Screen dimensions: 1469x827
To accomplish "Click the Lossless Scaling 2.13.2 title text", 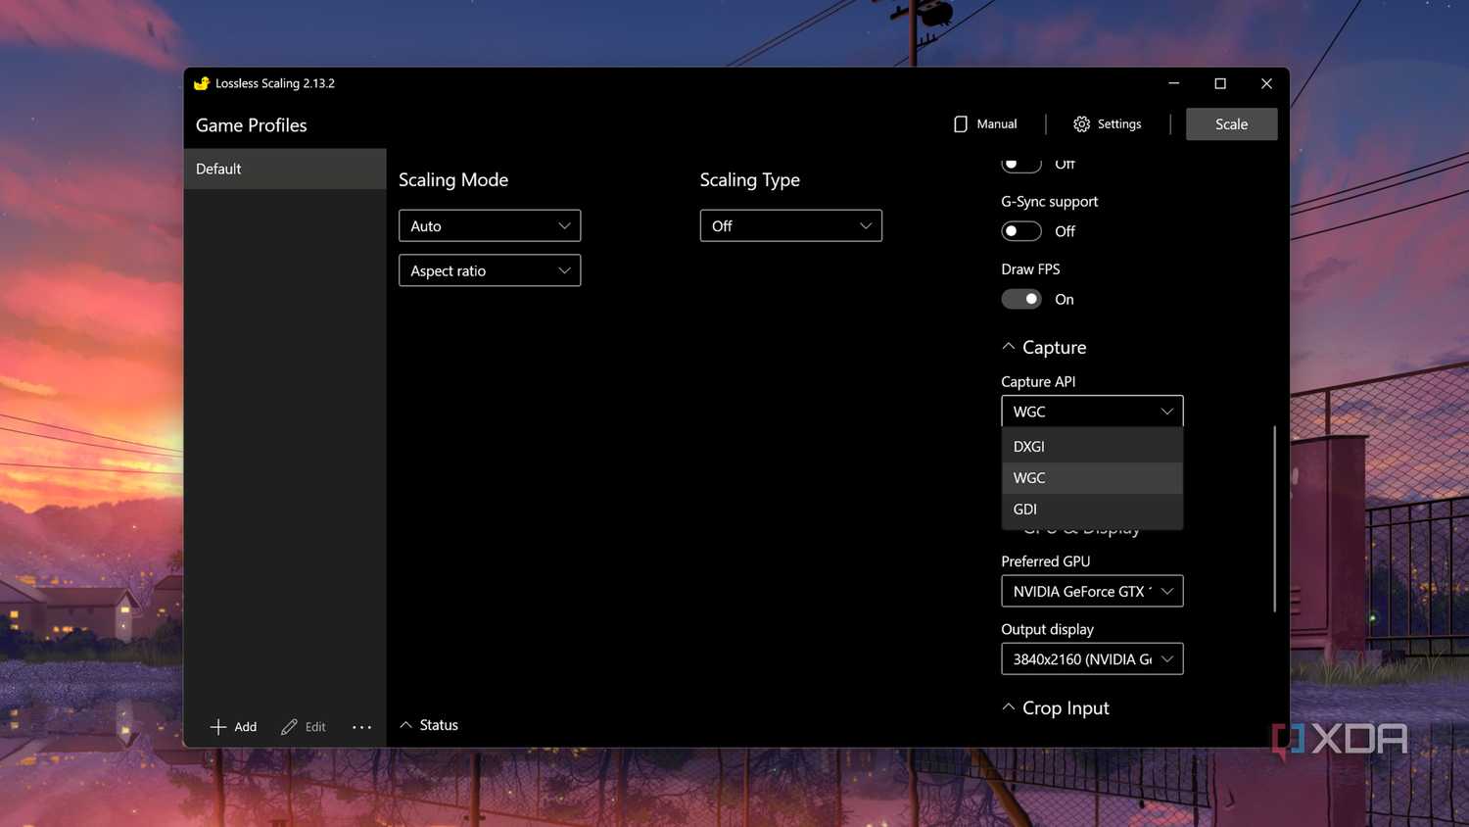I will pos(275,83).
